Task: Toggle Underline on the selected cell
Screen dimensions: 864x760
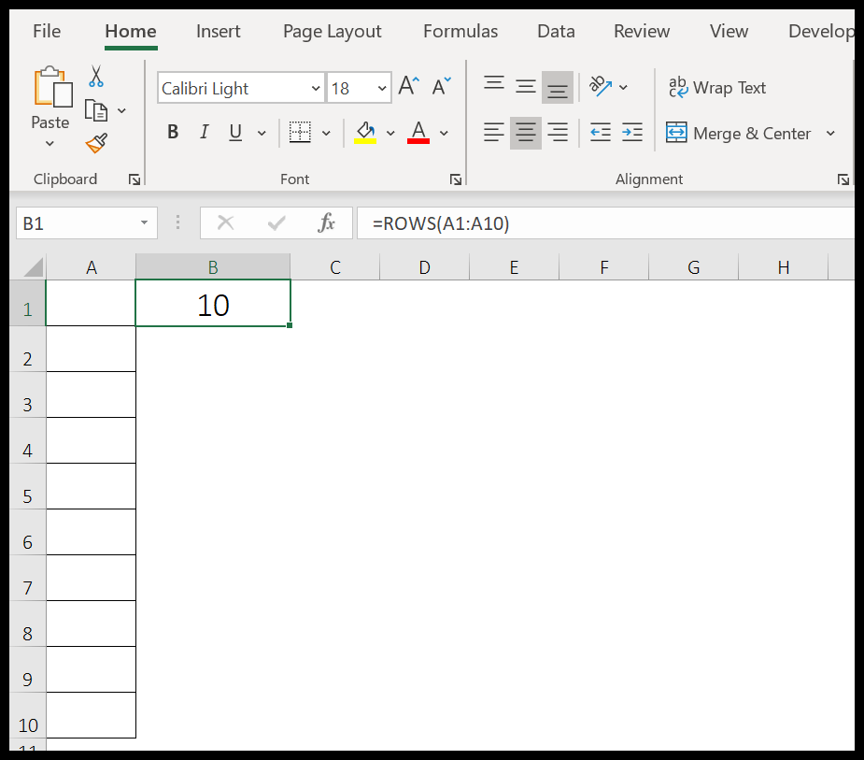Action: [x=234, y=132]
